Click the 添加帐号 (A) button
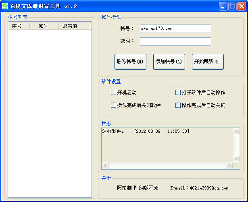The image size is (248, 202). (169, 62)
